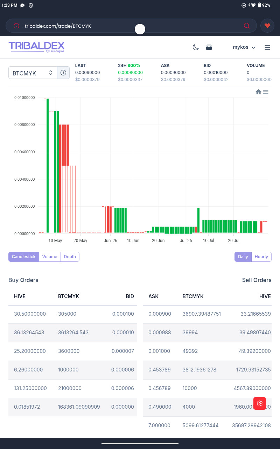This screenshot has height=449, width=280.
Task: Open the hamburger navigation menu
Action: point(267,47)
